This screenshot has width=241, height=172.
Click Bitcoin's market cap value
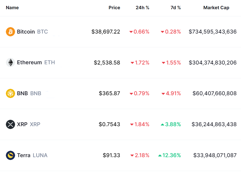coord(213,32)
